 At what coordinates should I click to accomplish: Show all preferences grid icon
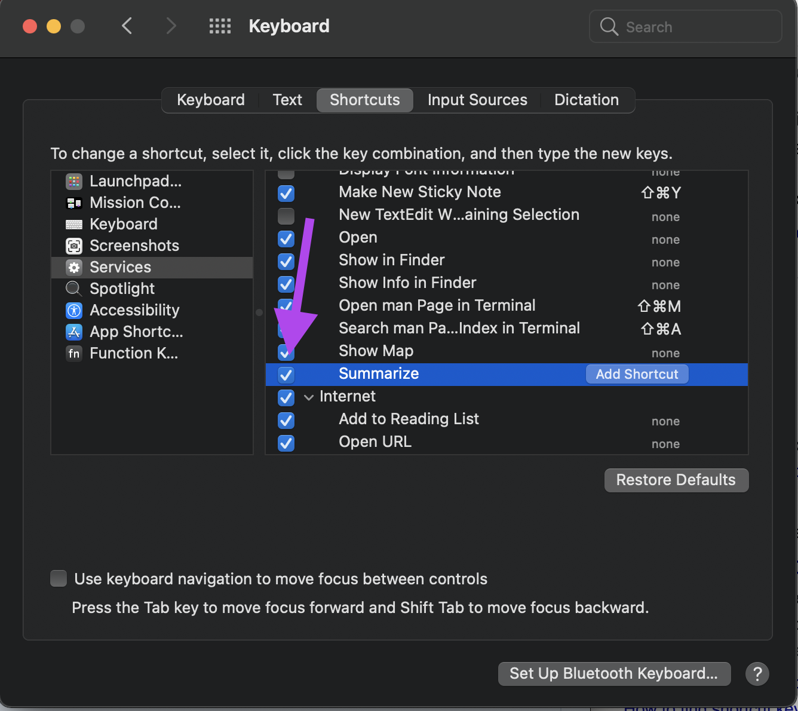(220, 26)
